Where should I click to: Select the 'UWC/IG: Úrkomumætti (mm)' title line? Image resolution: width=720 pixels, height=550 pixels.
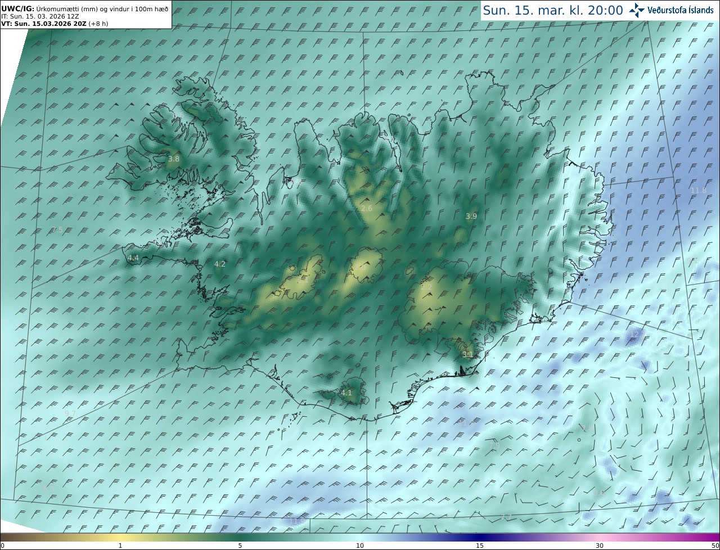[x=84, y=9]
